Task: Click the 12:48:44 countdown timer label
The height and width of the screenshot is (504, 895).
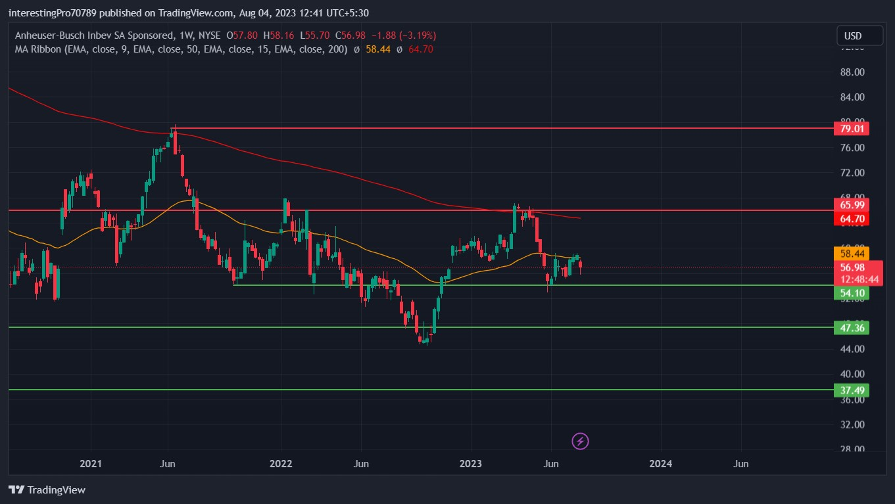Action: click(859, 279)
